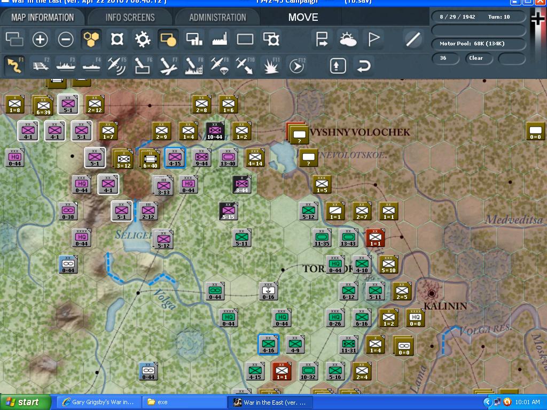The height and width of the screenshot is (410, 547).
Task: Select the 5=10 Soviet infantry counter
Action: (389, 264)
